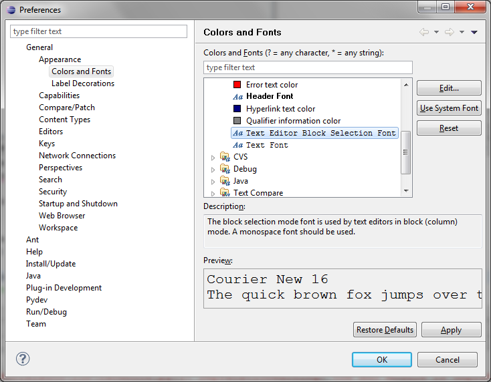Select the gray Qualifier information color swatch
This screenshot has width=491, height=382.
point(237,120)
